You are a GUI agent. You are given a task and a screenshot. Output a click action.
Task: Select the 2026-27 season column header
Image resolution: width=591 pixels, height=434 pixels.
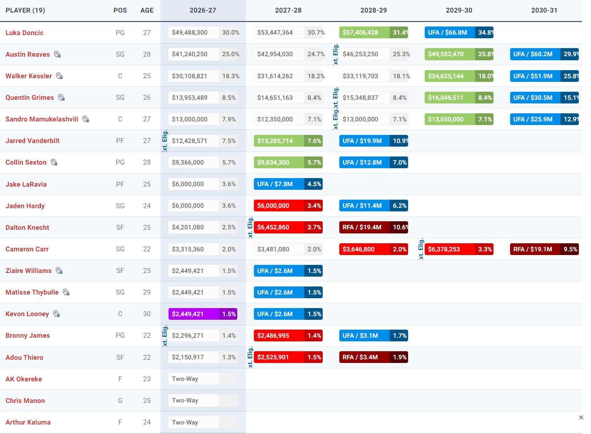203,10
